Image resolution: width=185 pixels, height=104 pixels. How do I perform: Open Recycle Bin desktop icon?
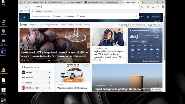[3, 32]
